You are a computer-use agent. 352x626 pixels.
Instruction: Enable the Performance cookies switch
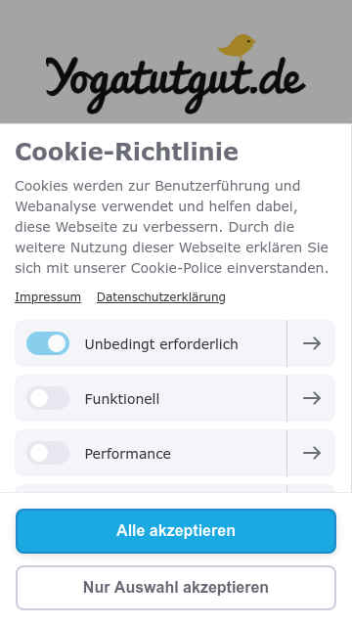[x=48, y=453]
